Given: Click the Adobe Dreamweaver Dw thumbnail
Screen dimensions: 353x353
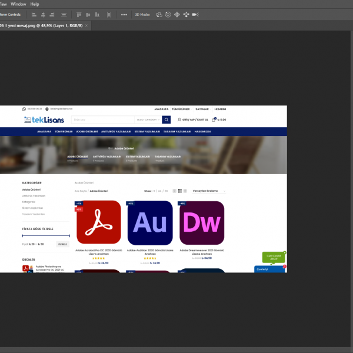Looking at the screenshot, I should (x=202, y=223).
